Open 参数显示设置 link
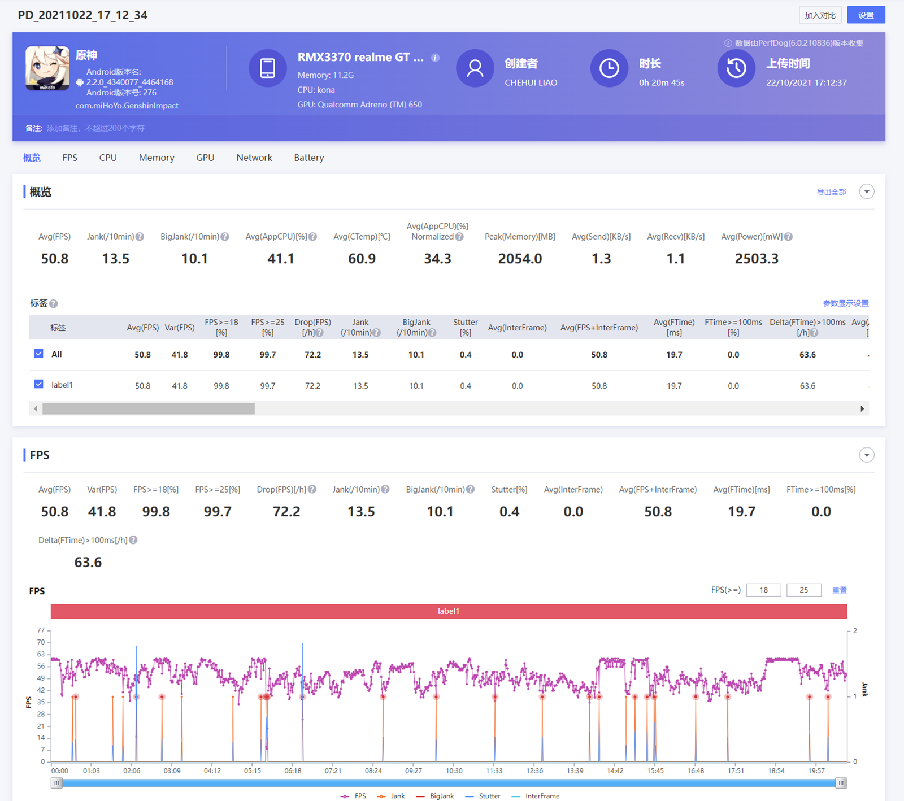 pyautogui.click(x=845, y=303)
